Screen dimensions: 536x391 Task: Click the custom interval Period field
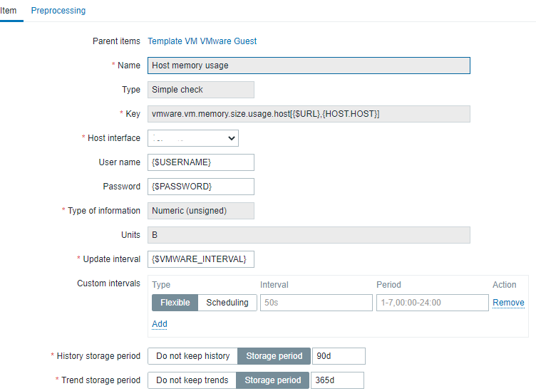(x=432, y=303)
